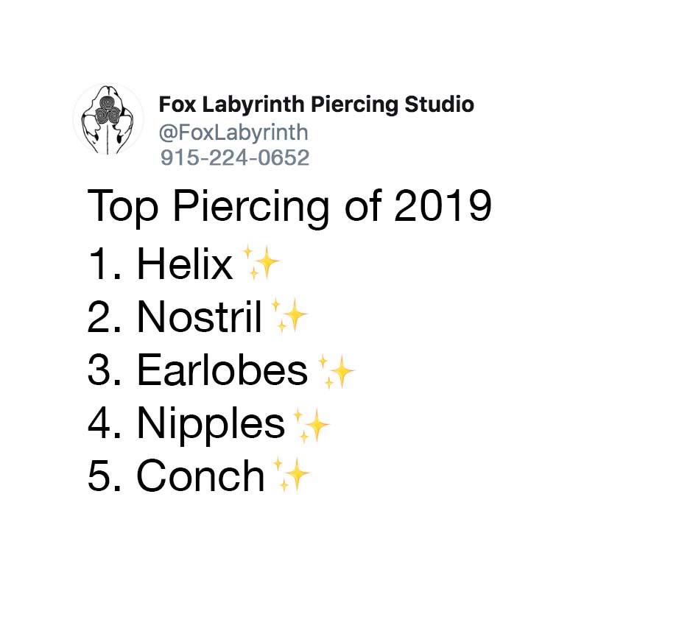Click the list number "3." before Earlobes
Viewport: 693px width, 628px height.
tap(105, 370)
